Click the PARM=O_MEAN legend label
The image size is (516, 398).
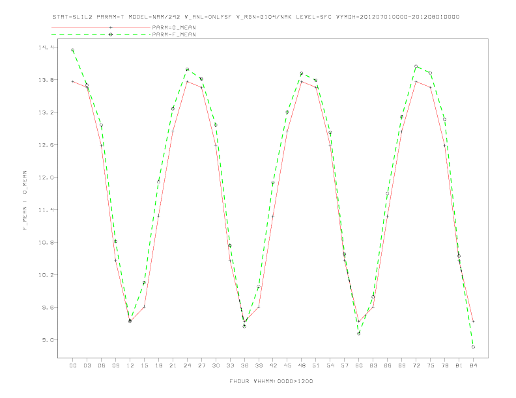click(x=174, y=27)
